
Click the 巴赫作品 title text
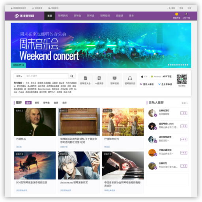21,139
